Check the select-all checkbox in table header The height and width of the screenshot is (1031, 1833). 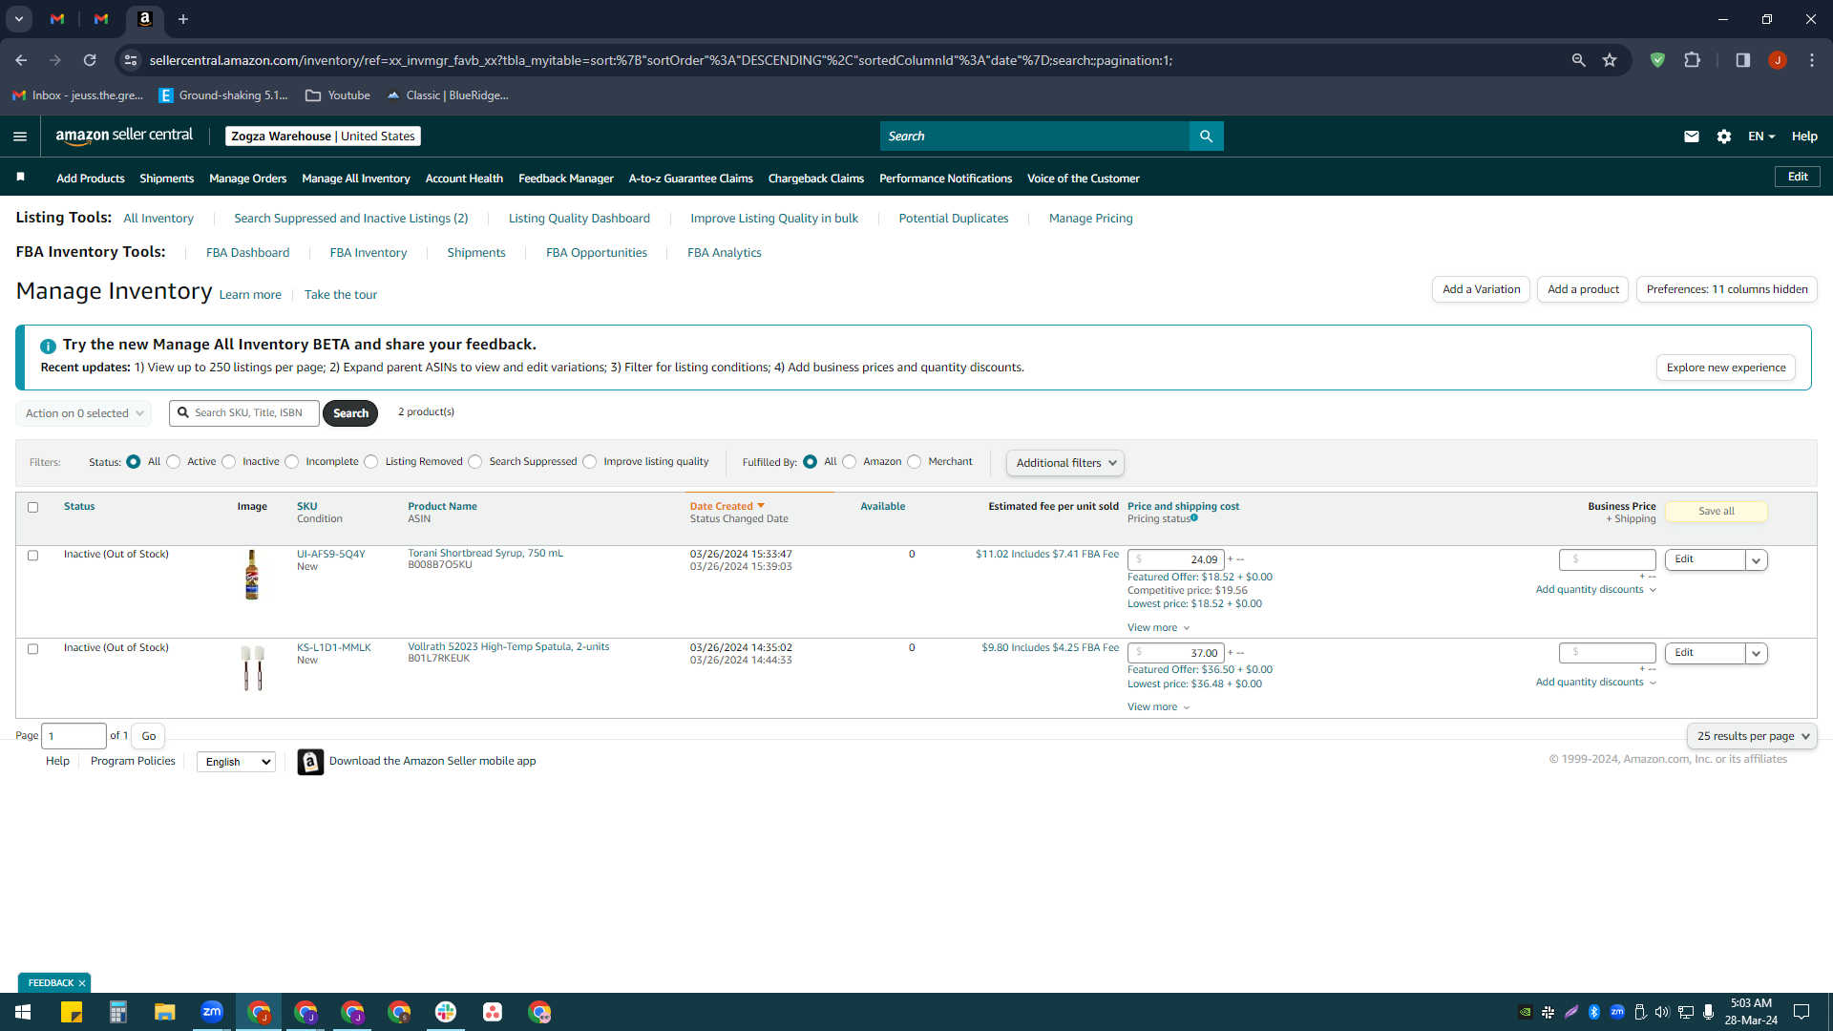[x=33, y=508]
